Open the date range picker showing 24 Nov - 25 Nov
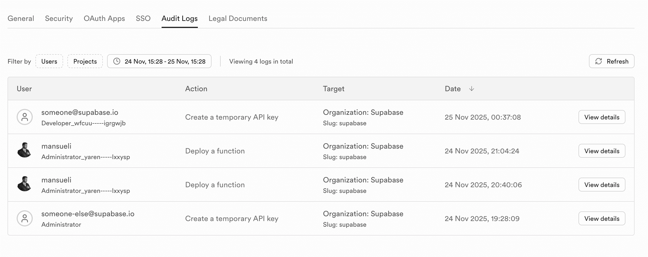This screenshot has height=257, width=648. tap(159, 61)
